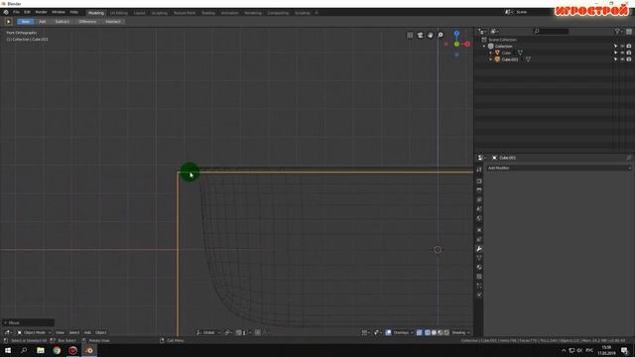Toggle visibility eye for Collection
The width and height of the screenshot is (635, 357).
tap(622, 47)
